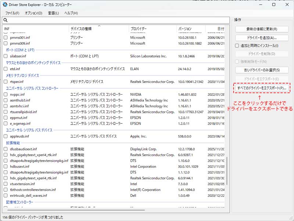
Task: Collapse ユニバーサル シリアル バス デバイス group header
Action: [x=29, y=130]
